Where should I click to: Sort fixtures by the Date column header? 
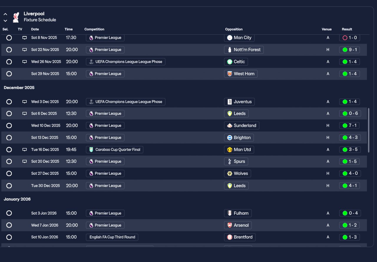(35, 29)
